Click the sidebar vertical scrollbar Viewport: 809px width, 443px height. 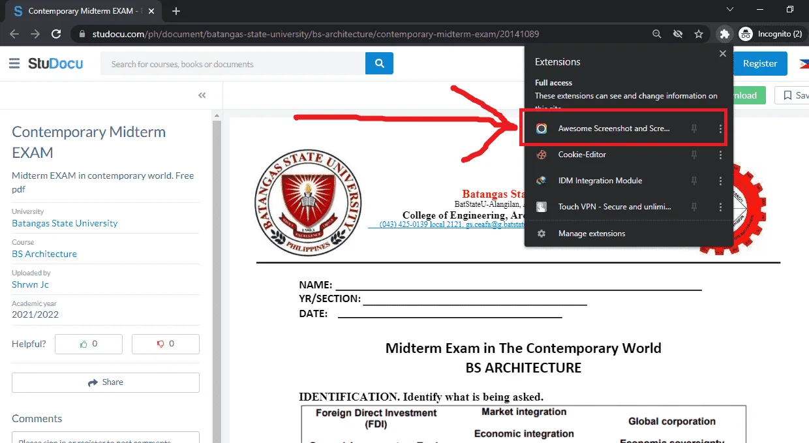click(217, 277)
